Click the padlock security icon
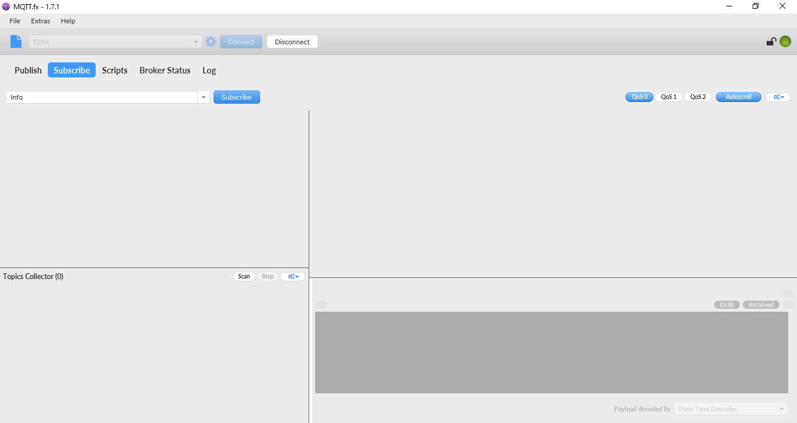The width and height of the screenshot is (797, 423). 770,41
